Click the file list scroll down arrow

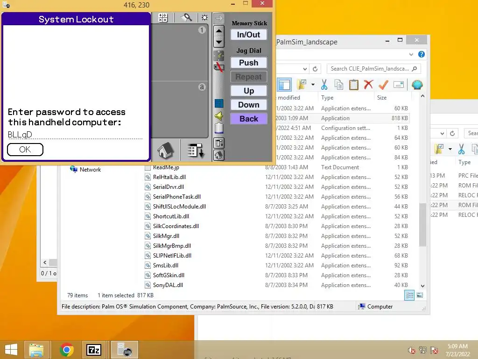pyautogui.click(x=422, y=286)
